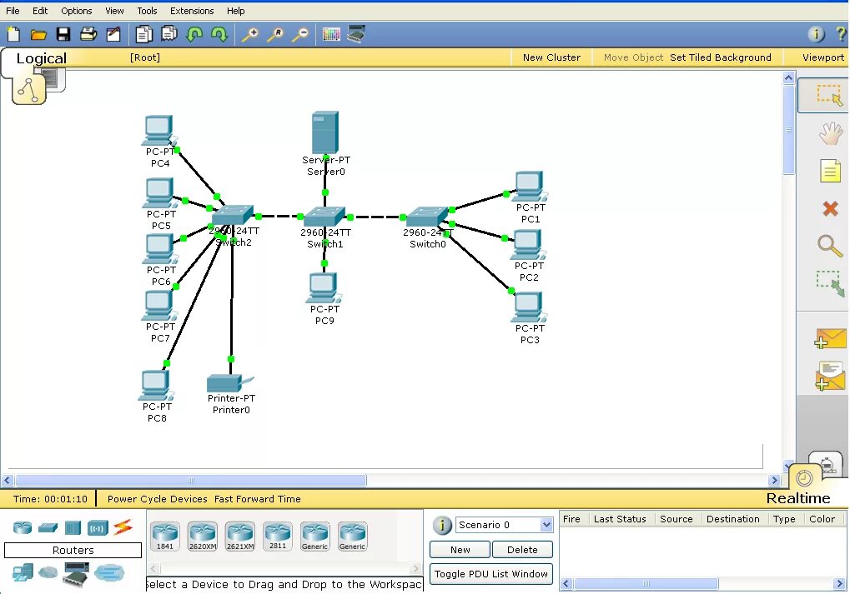Viewport: 850px width, 594px height.
Task: Select Switch1 in the topology
Action: [x=324, y=217]
